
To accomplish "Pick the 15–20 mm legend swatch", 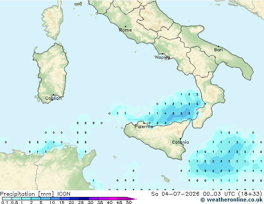I will click(x=65, y=199).
